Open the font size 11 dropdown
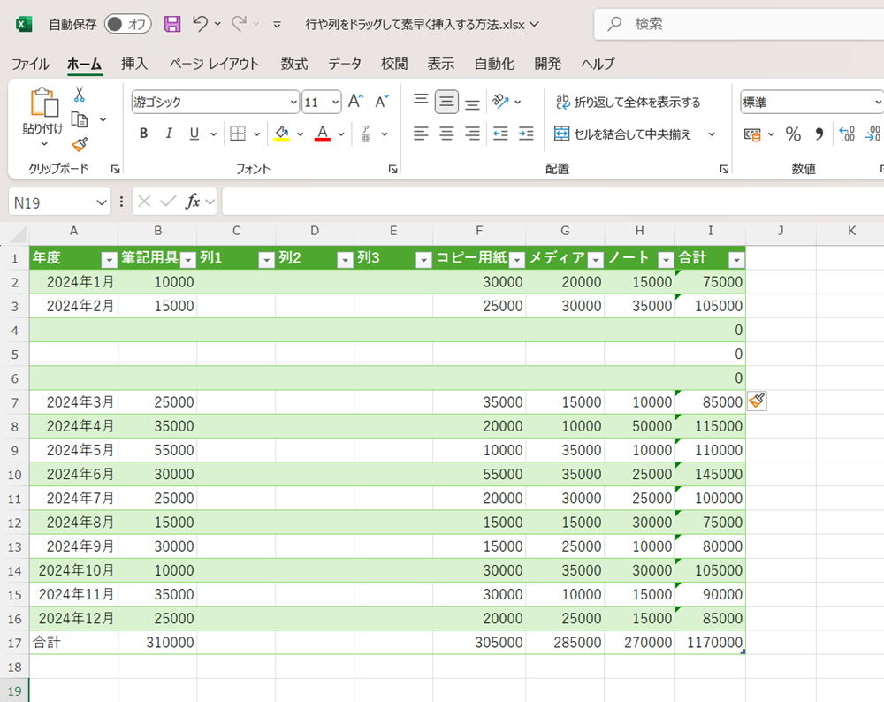Viewport: 884px width, 702px height. (335, 102)
